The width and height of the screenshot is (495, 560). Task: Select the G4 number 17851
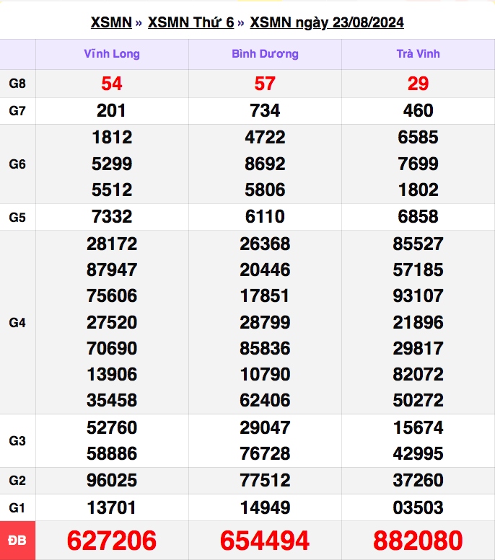click(265, 295)
